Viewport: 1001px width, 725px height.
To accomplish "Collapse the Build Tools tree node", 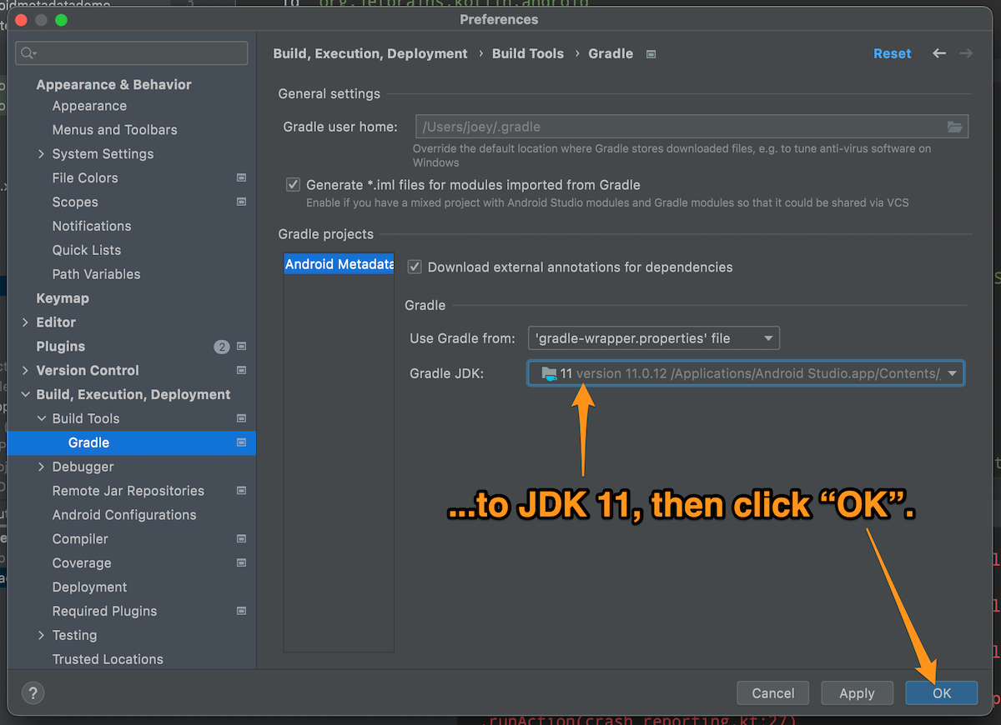I will coord(42,418).
